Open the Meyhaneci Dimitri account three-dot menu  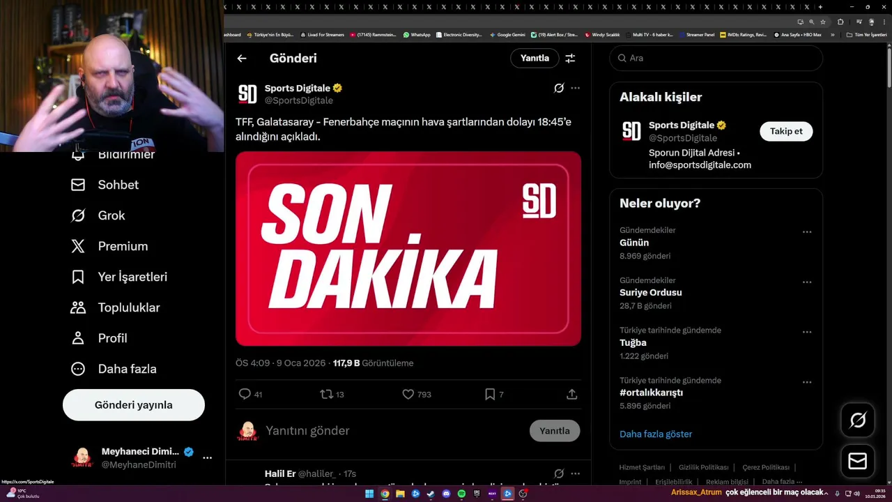[207, 457]
